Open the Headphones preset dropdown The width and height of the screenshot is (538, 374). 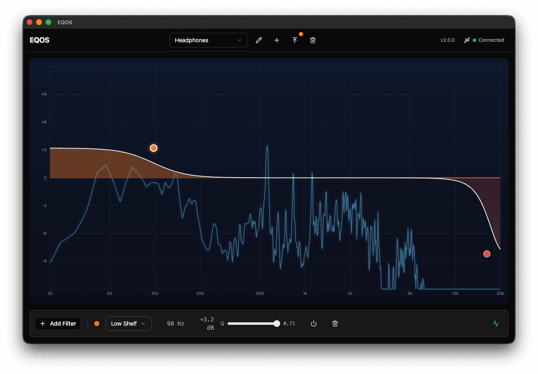209,40
